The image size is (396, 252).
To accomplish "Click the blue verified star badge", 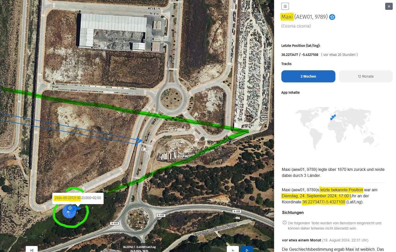I will [x=332, y=17].
